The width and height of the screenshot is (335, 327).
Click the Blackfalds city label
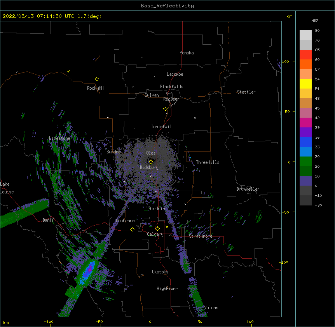coord(171,87)
